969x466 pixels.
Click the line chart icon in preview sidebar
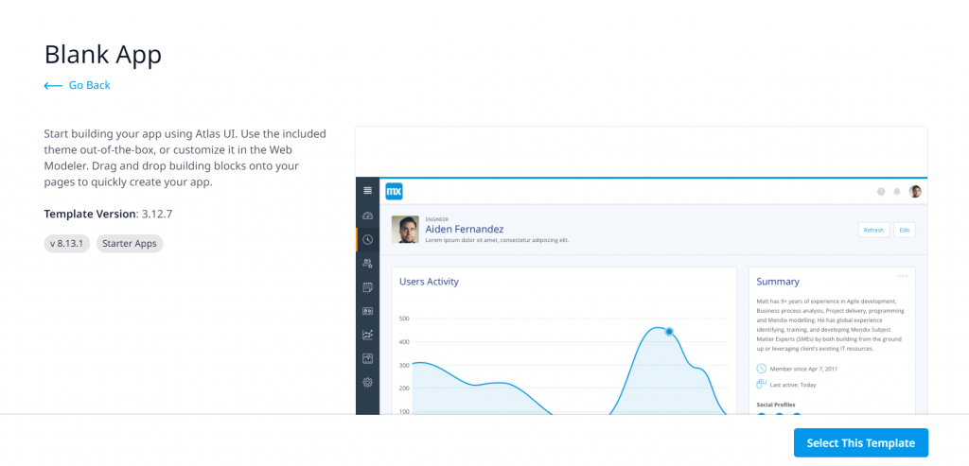[x=368, y=335]
